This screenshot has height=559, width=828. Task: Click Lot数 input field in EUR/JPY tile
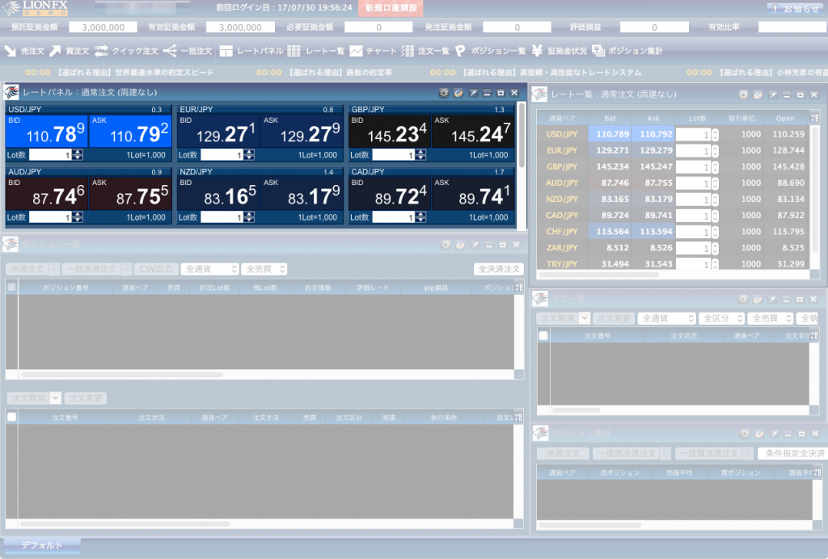(x=222, y=155)
